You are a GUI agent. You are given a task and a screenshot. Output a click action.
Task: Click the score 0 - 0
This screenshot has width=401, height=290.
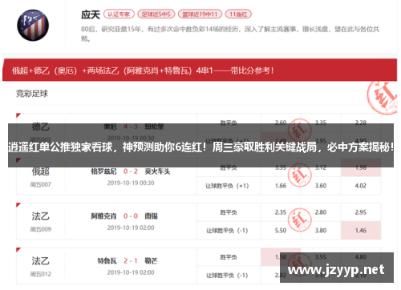pyautogui.click(x=131, y=216)
